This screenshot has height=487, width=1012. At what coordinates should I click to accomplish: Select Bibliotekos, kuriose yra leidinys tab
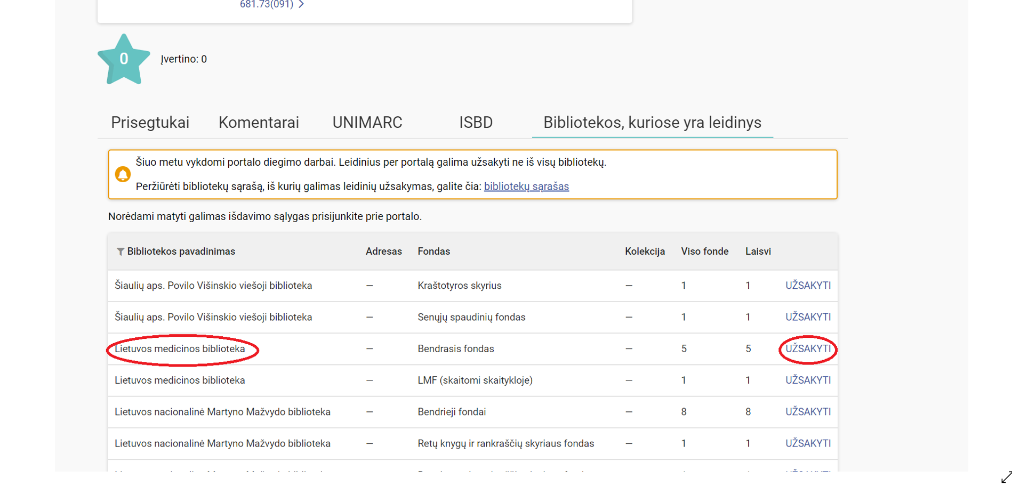coord(652,123)
